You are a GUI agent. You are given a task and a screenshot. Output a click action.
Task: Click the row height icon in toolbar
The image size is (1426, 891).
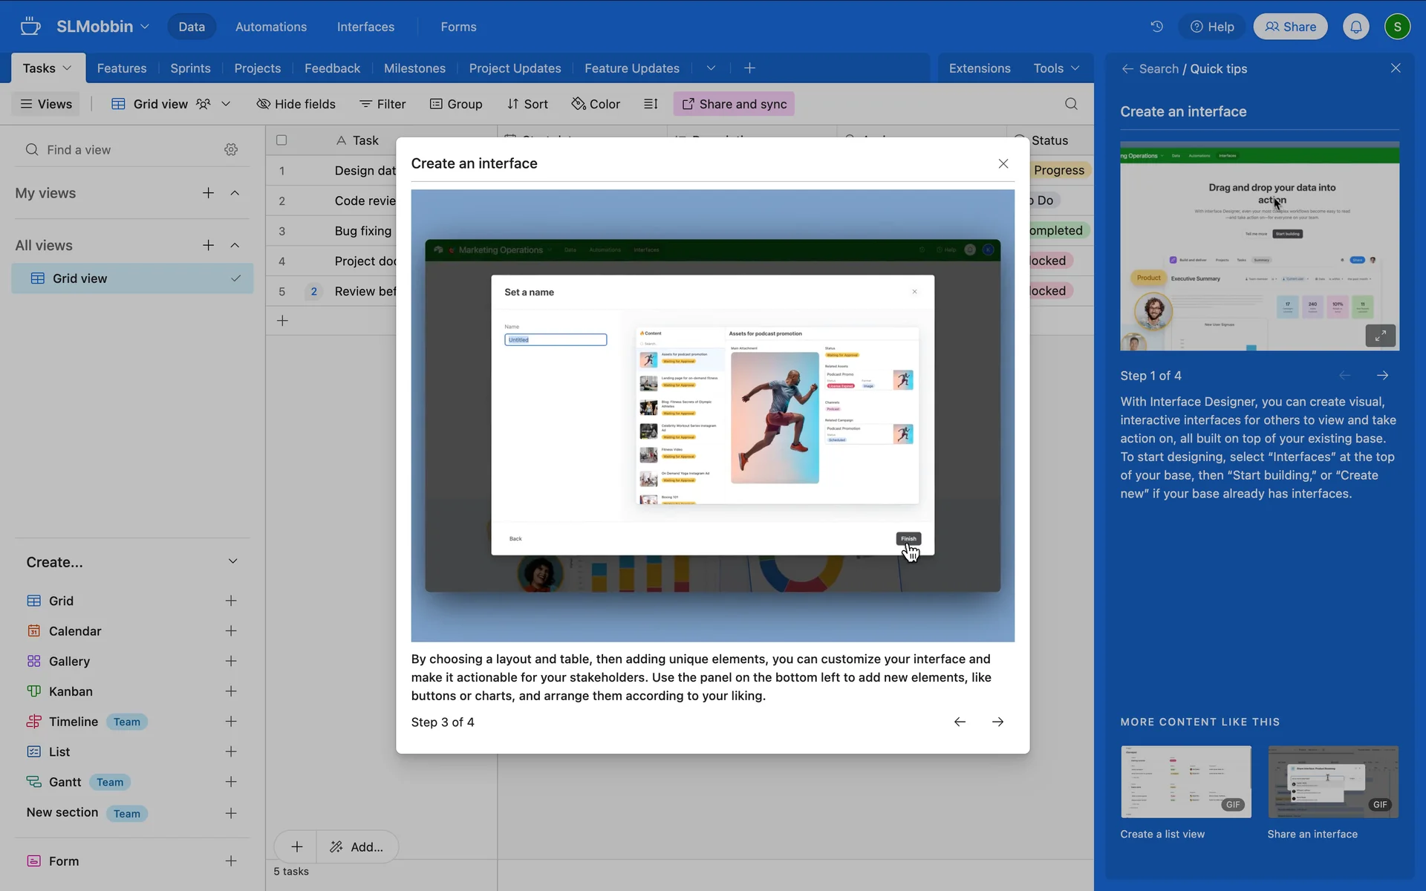(651, 104)
